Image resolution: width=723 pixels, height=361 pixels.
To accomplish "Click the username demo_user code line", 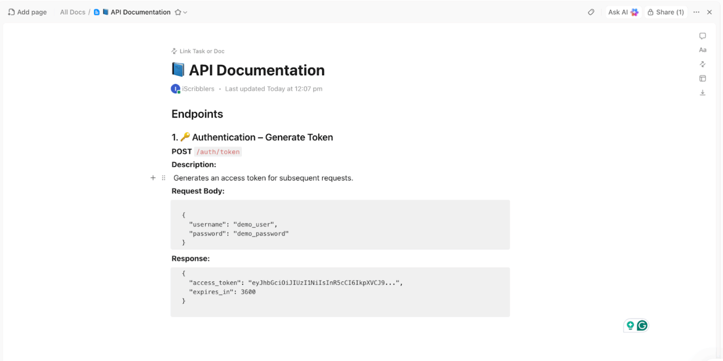I will pos(233,224).
